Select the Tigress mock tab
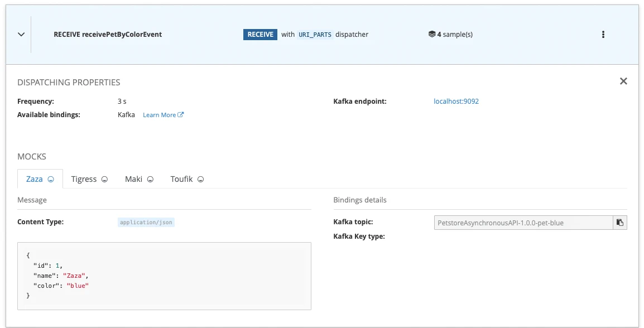The width and height of the screenshot is (644, 328). click(84, 179)
